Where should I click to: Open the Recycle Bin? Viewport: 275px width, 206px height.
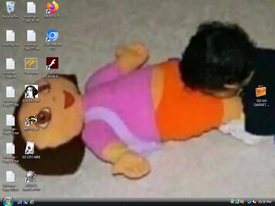[x=10, y=10]
